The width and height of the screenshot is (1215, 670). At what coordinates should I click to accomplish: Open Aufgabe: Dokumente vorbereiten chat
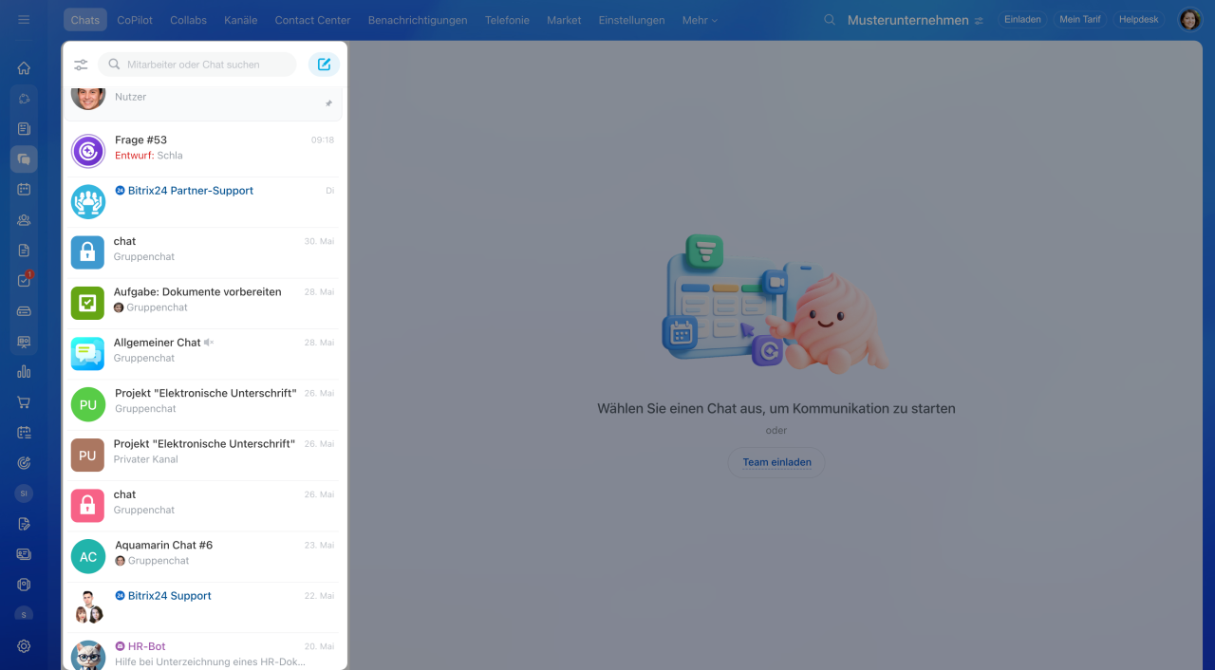coord(204,303)
